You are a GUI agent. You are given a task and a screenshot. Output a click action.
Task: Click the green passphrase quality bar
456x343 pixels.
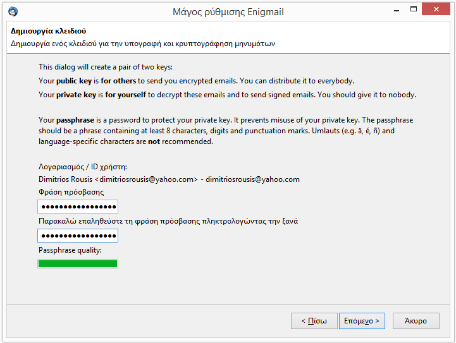[x=78, y=263]
